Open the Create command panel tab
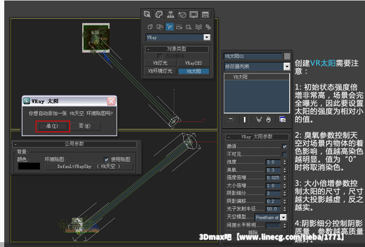 (147, 14)
